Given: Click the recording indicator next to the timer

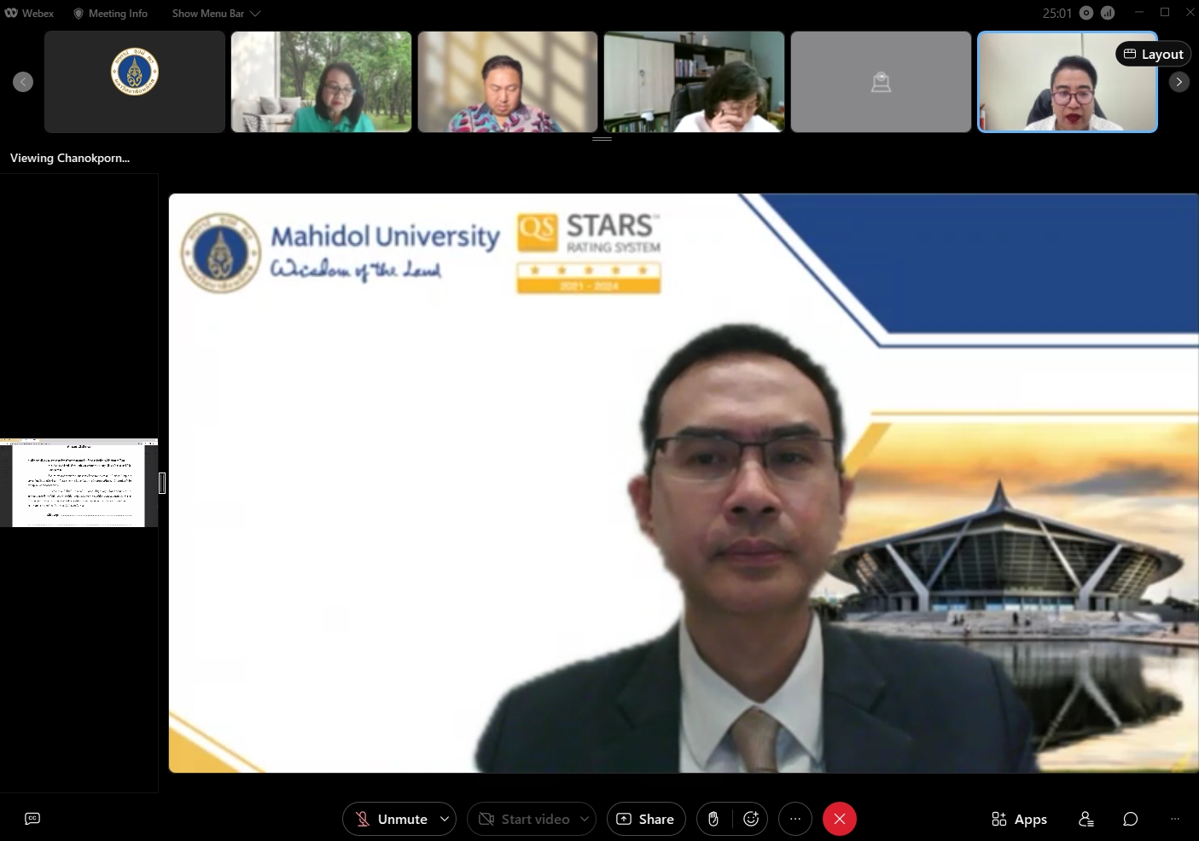Looking at the screenshot, I should (1086, 13).
